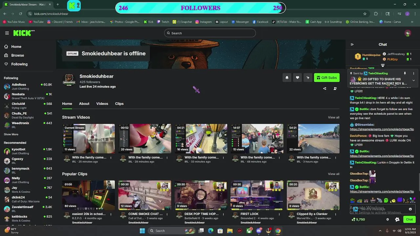The height and width of the screenshot is (236, 420).
Task: Expand followed channels with Show More
Action: coord(11,134)
